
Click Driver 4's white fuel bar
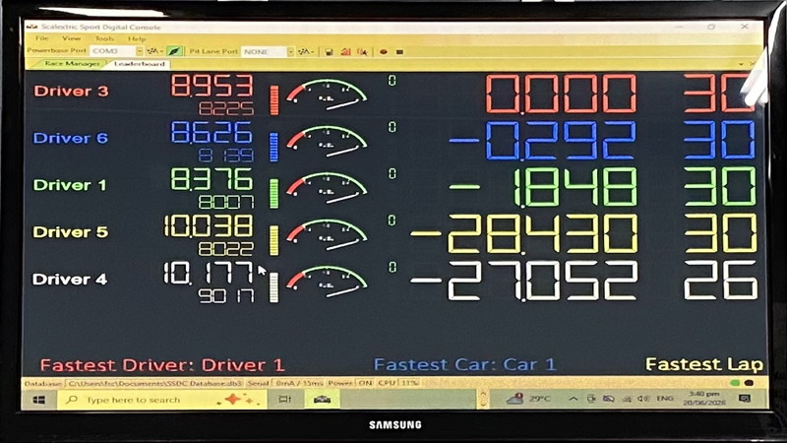(273, 287)
